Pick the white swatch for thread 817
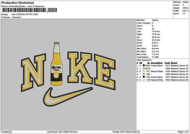The width and height of the screenshot is (190, 134). click(144, 71)
